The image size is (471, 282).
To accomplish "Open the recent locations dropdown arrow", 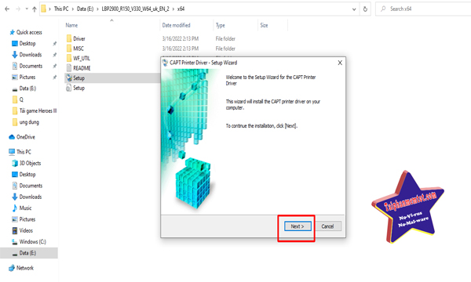I will tap(27, 9).
